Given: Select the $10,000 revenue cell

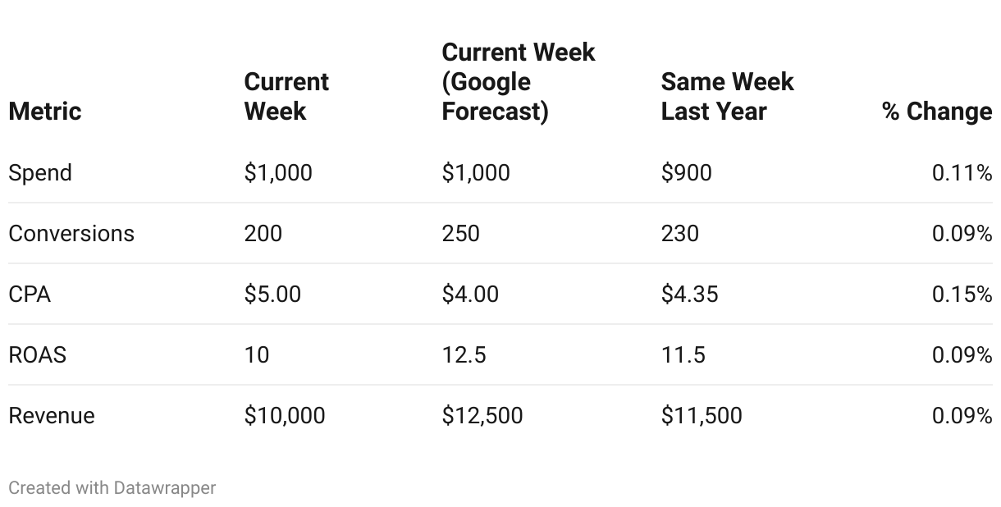Looking at the screenshot, I should tap(285, 415).
